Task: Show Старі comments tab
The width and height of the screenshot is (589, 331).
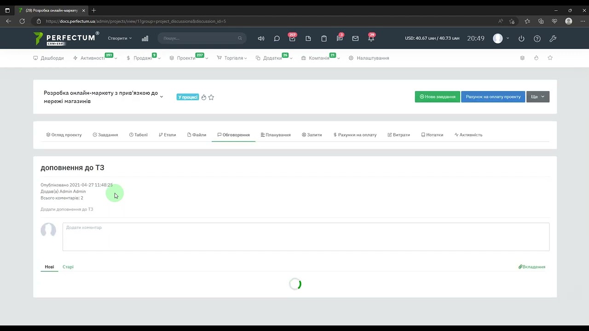Action: (x=68, y=267)
